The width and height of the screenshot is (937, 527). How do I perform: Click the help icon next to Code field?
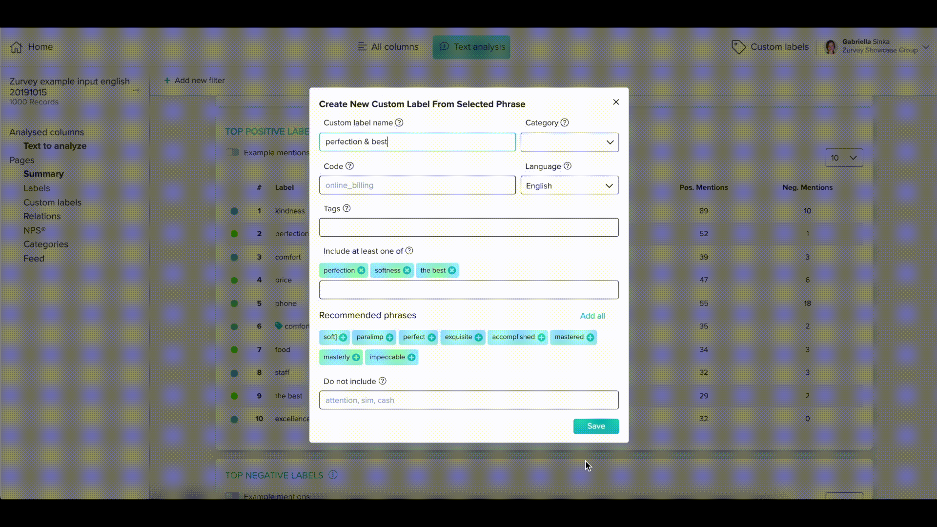coord(349,166)
